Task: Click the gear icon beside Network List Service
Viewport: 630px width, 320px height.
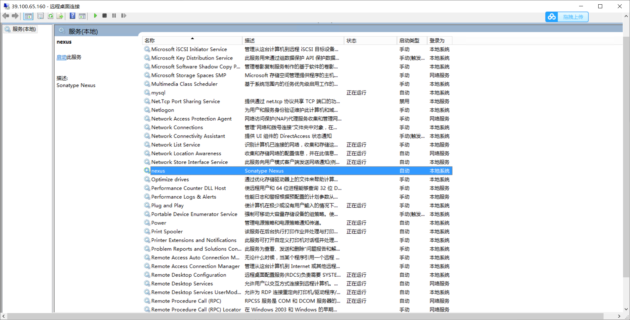Action: point(147,144)
